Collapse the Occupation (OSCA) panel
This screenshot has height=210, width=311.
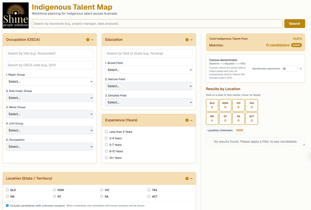(x=93, y=39)
